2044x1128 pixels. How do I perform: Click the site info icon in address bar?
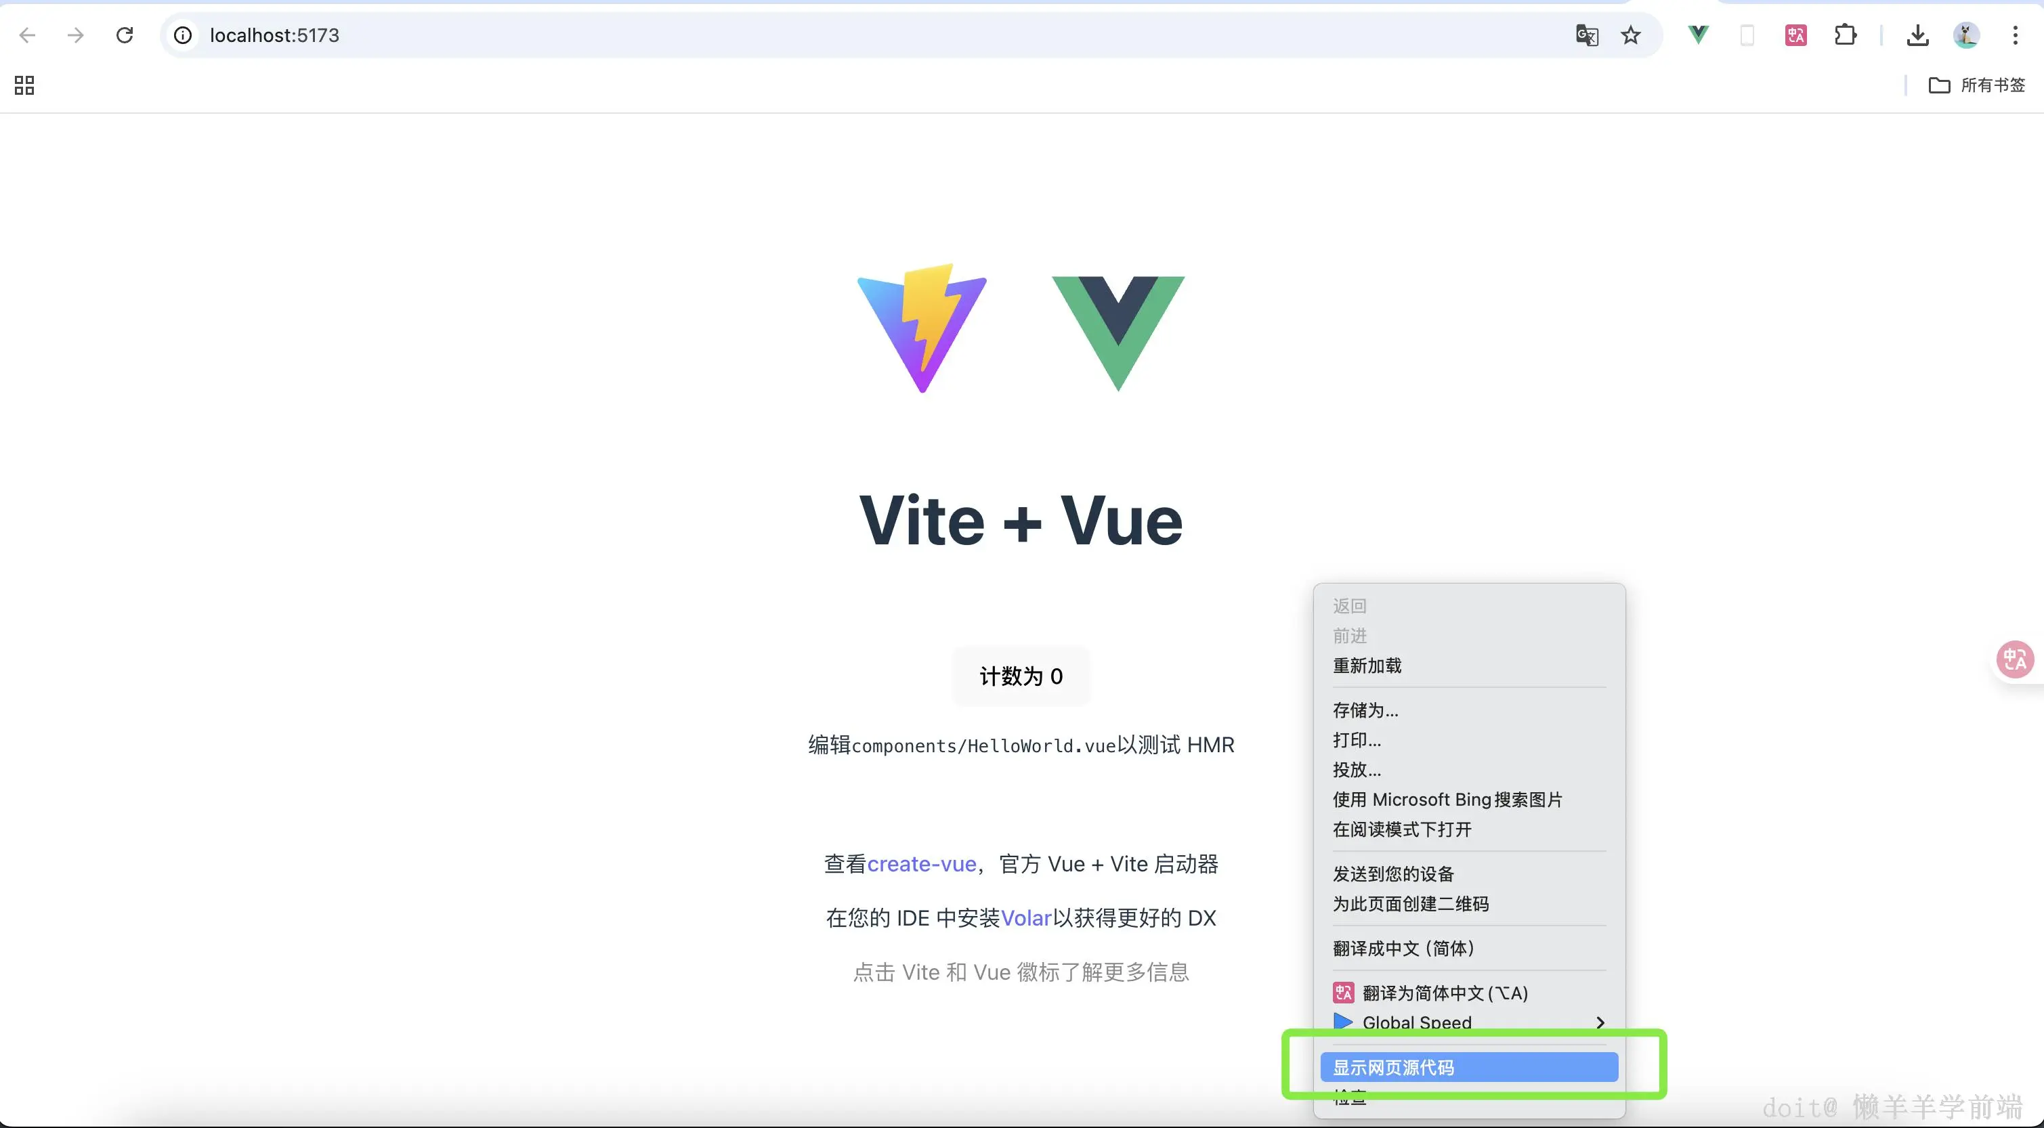coord(184,35)
